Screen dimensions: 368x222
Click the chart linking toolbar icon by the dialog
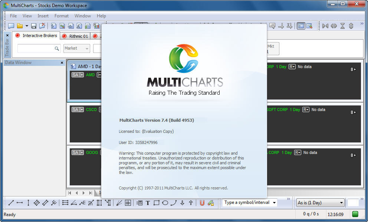click(x=96, y=26)
